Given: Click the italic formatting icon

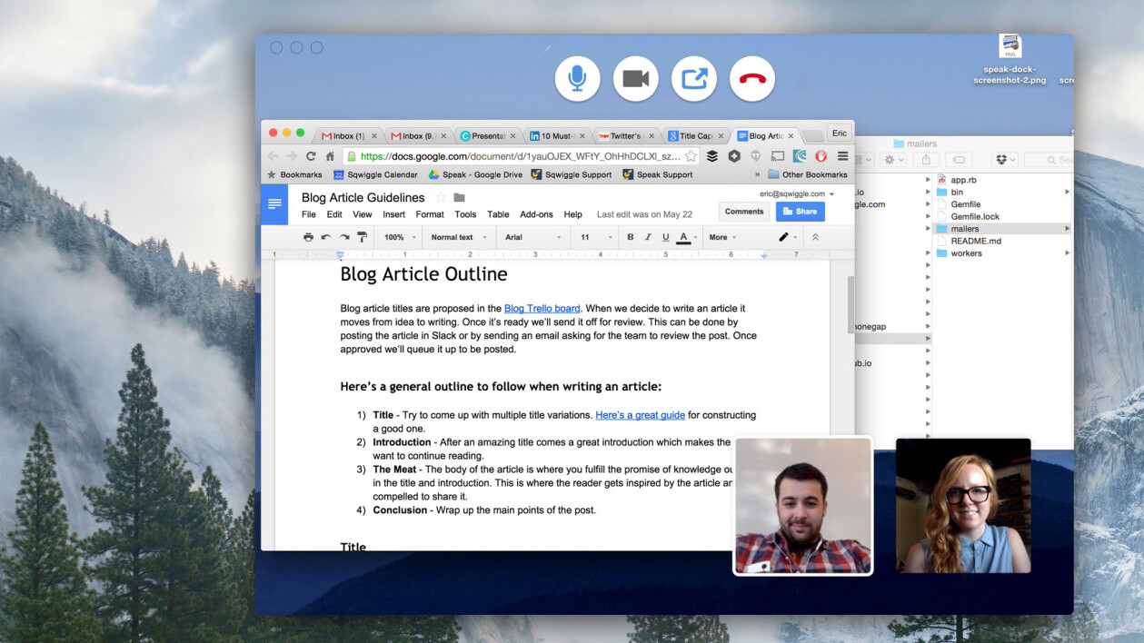Looking at the screenshot, I should 648,237.
